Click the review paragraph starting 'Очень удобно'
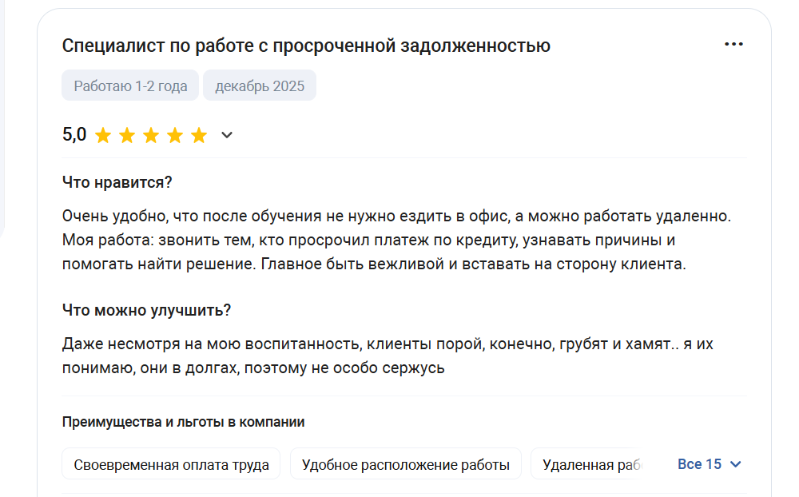Image resolution: width=799 pixels, height=497 pixels. (396, 240)
